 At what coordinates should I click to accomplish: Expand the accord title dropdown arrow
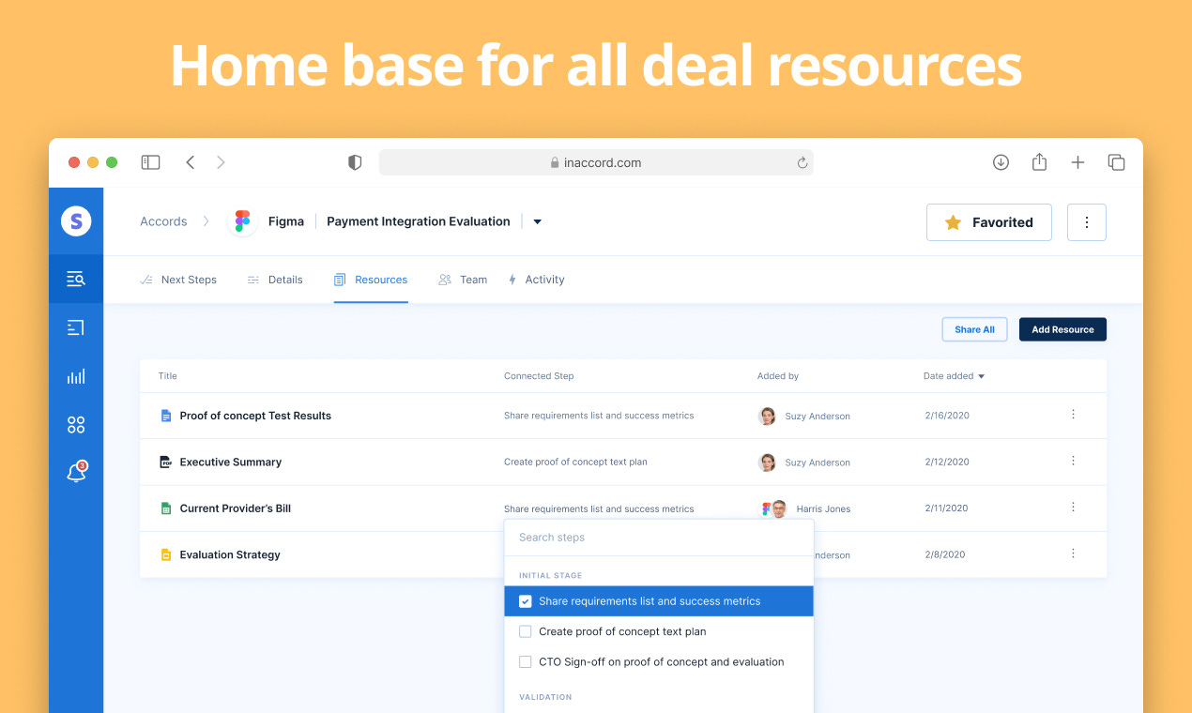coord(538,222)
